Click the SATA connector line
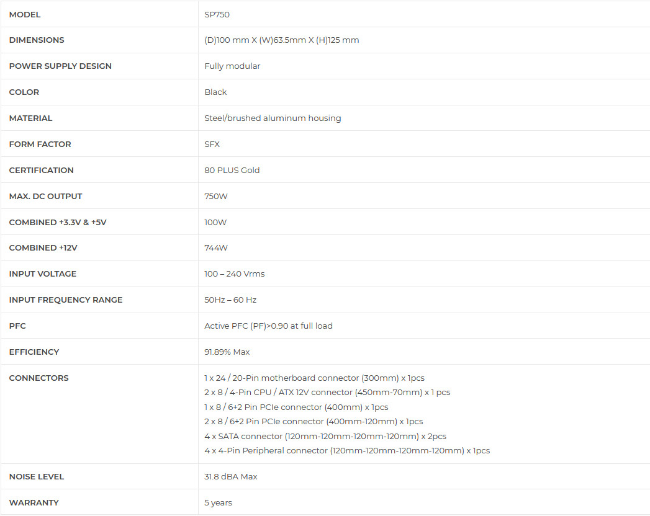Image resolution: width=650 pixels, height=516 pixels. point(325,436)
